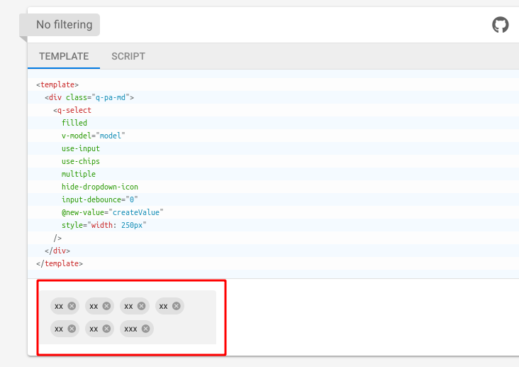Image resolution: width=519 pixels, height=367 pixels.
Task: Click the closing '</div>' code line
Action: (57, 251)
